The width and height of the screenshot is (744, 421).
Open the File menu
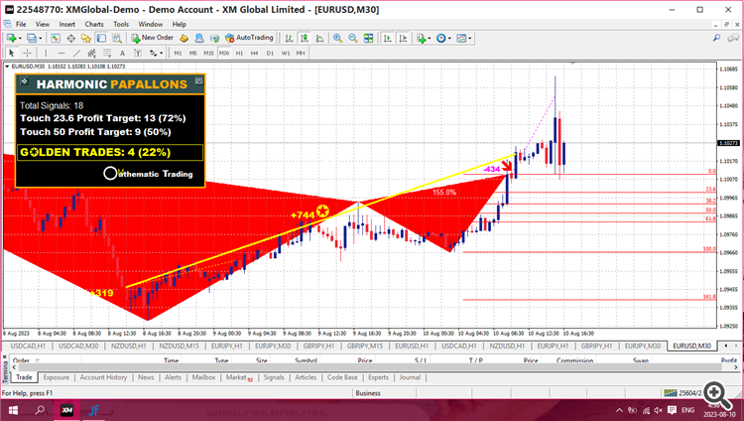coord(21,24)
